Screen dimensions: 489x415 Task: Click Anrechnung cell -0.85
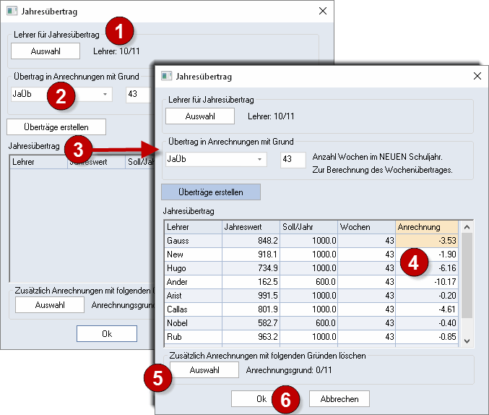pos(427,337)
